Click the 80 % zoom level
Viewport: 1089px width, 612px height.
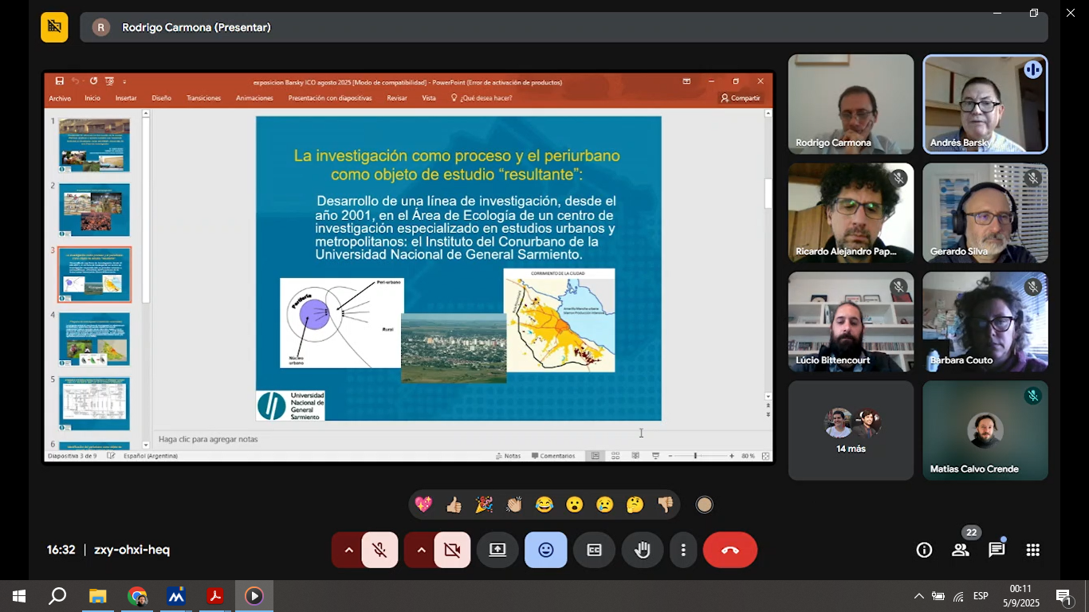[748, 456]
